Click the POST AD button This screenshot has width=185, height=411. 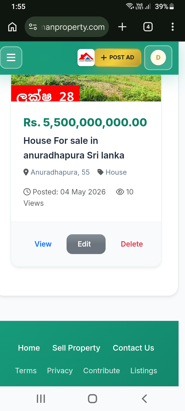118,58
